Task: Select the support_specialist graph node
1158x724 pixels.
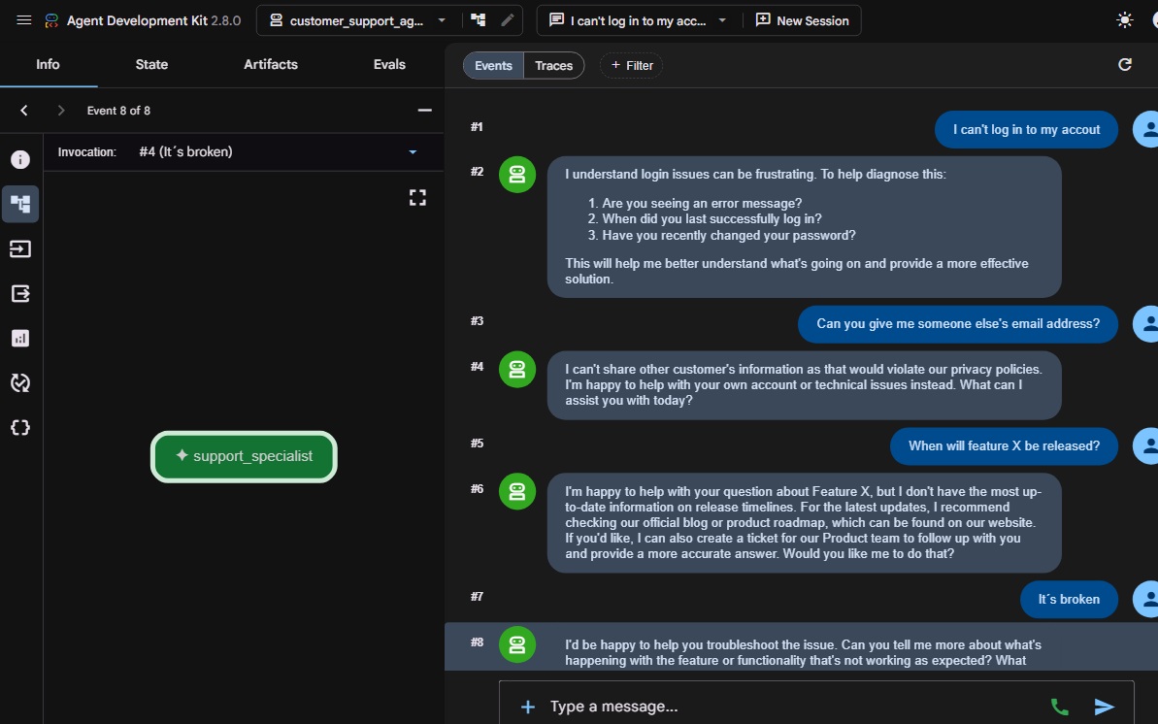Action: pyautogui.click(x=244, y=456)
